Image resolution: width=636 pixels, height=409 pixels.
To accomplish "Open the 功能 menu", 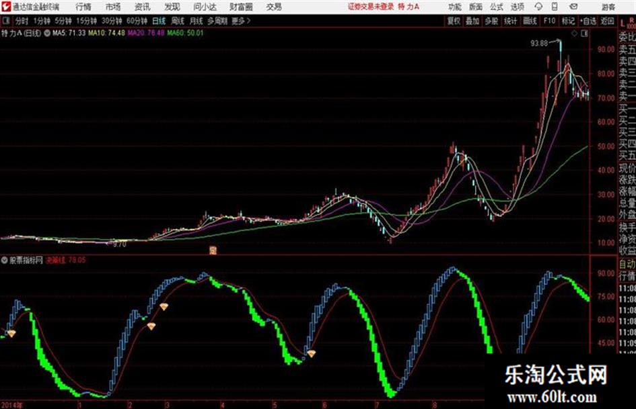I will [455, 7].
